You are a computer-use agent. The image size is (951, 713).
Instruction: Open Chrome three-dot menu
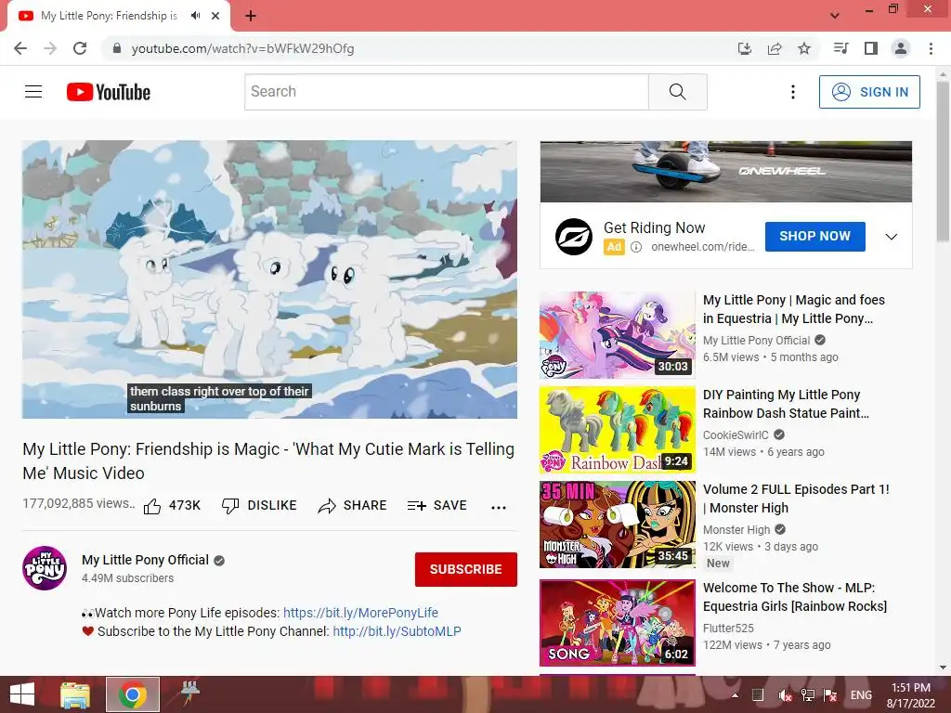pos(931,48)
